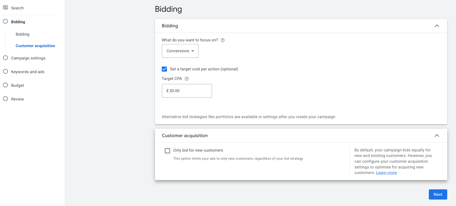The height and width of the screenshot is (206, 456).
Task: Click the Next button
Action: (x=438, y=194)
